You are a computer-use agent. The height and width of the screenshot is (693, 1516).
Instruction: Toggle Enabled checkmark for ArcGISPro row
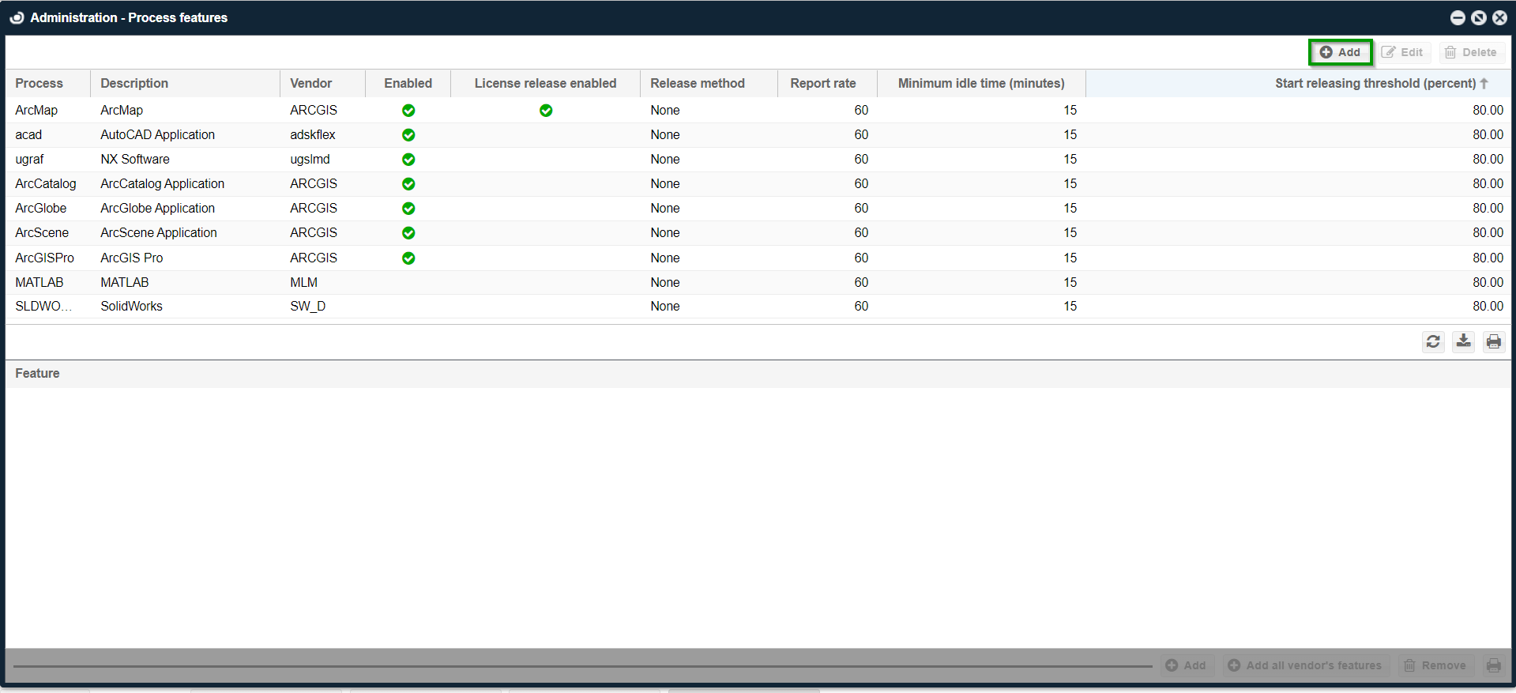[408, 258]
